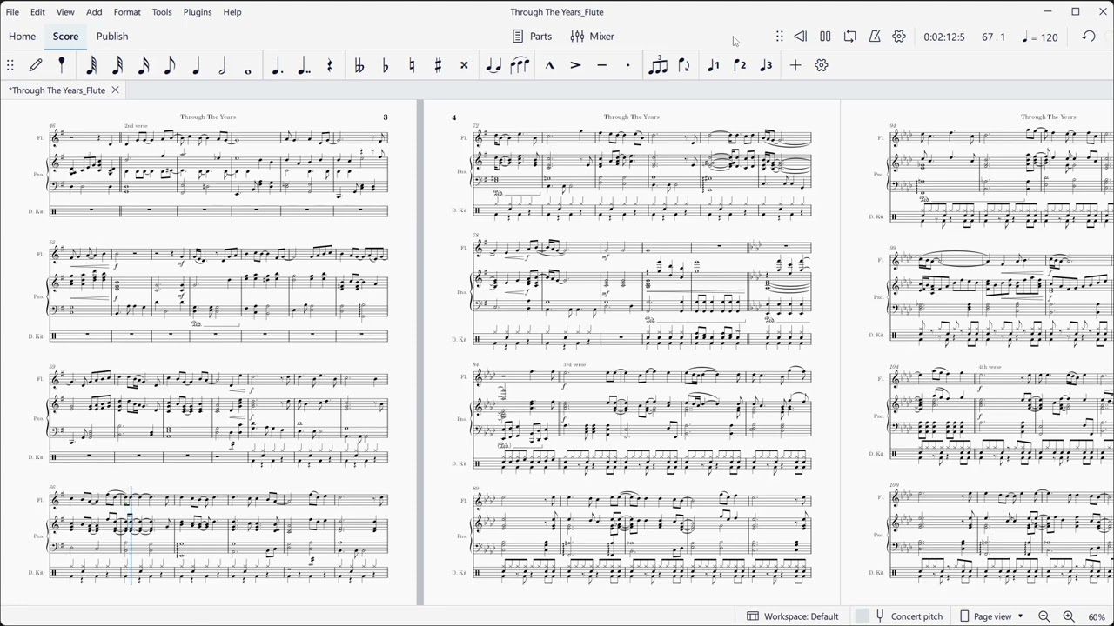Add a slur to notes

pyautogui.click(x=520, y=65)
